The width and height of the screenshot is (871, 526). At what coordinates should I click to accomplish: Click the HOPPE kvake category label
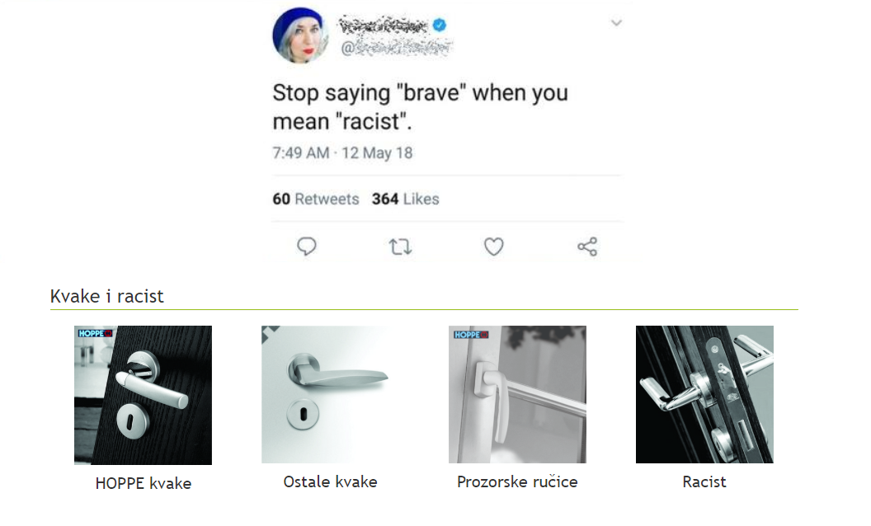point(144,483)
